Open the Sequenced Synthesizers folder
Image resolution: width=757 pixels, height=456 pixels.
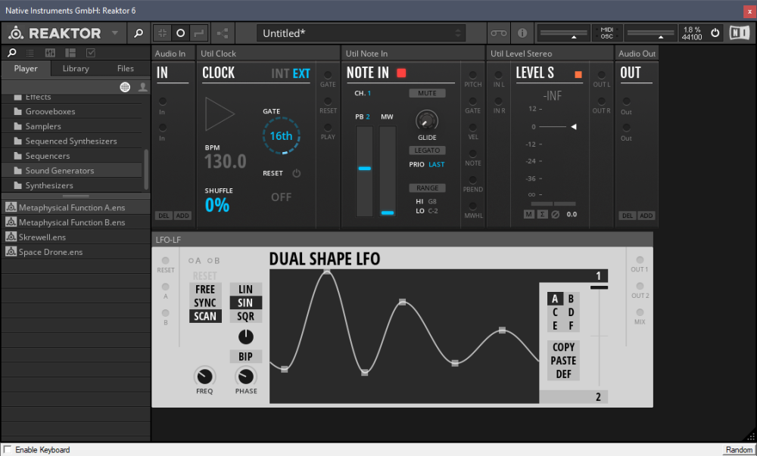73,141
